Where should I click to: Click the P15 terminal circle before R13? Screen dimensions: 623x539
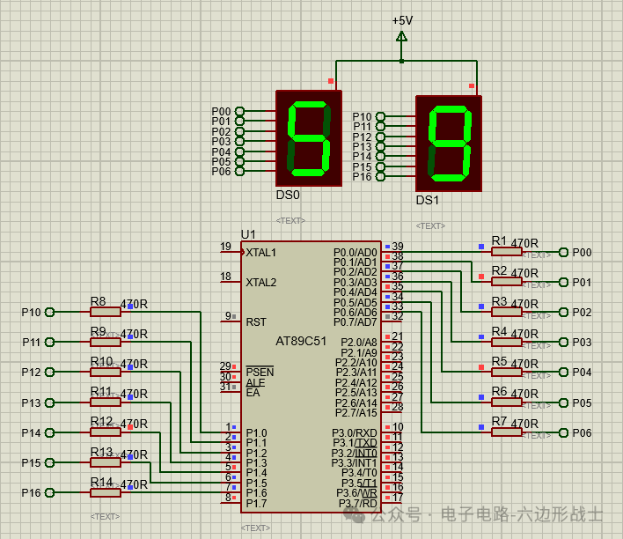pos(49,462)
